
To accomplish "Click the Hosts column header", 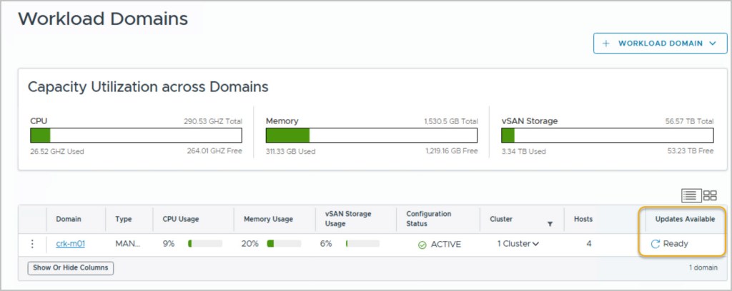I will (x=583, y=219).
